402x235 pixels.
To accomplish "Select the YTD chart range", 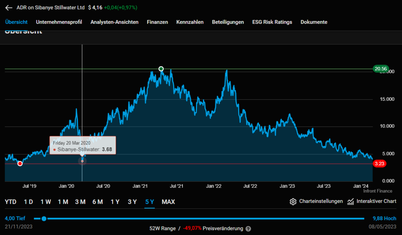I will (10, 202).
